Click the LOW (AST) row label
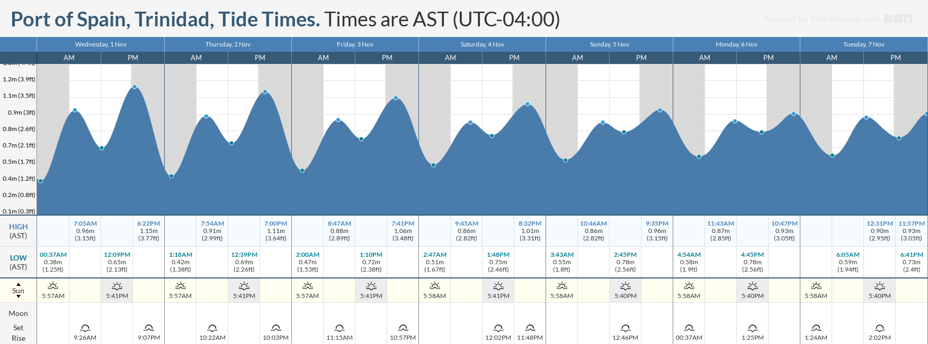The width and height of the screenshot is (928, 344). pos(19,262)
